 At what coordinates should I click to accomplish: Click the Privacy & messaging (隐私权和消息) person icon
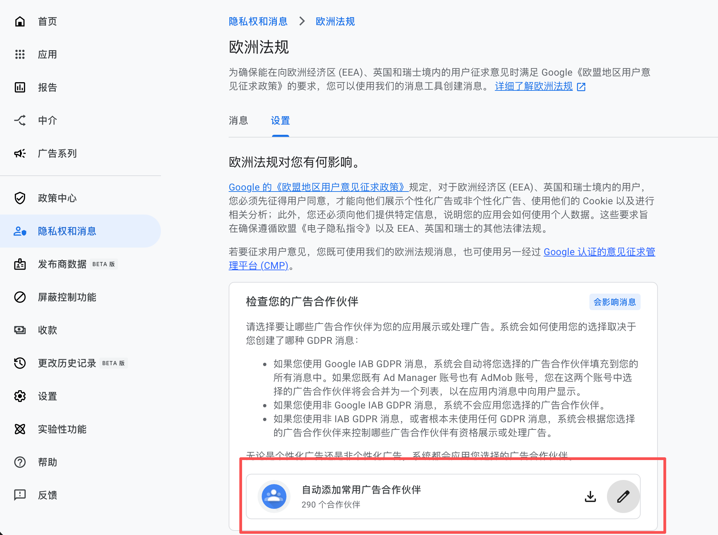(20, 231)
